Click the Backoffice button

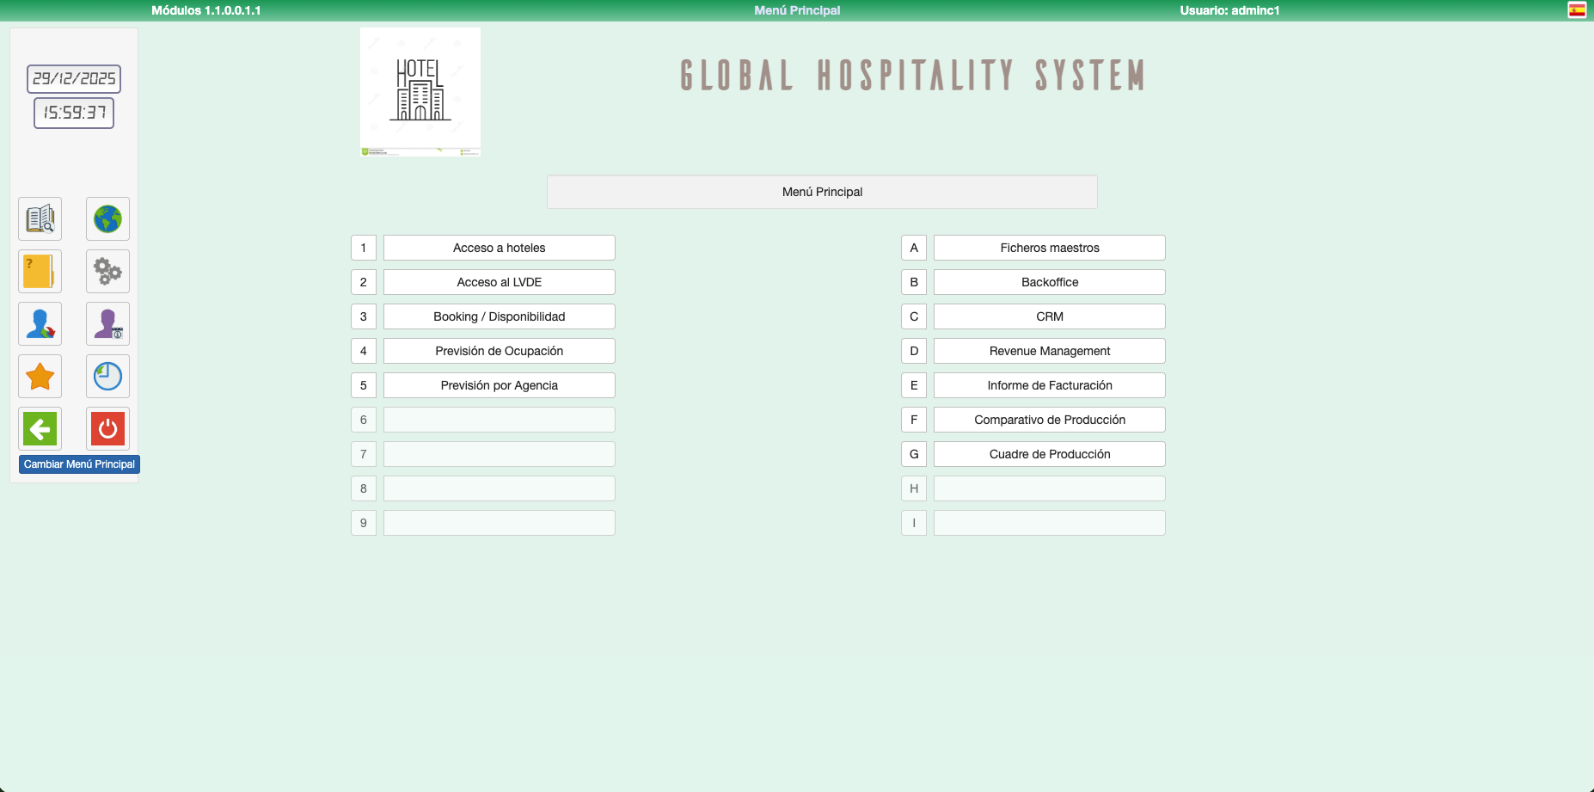click(1049, 282)
